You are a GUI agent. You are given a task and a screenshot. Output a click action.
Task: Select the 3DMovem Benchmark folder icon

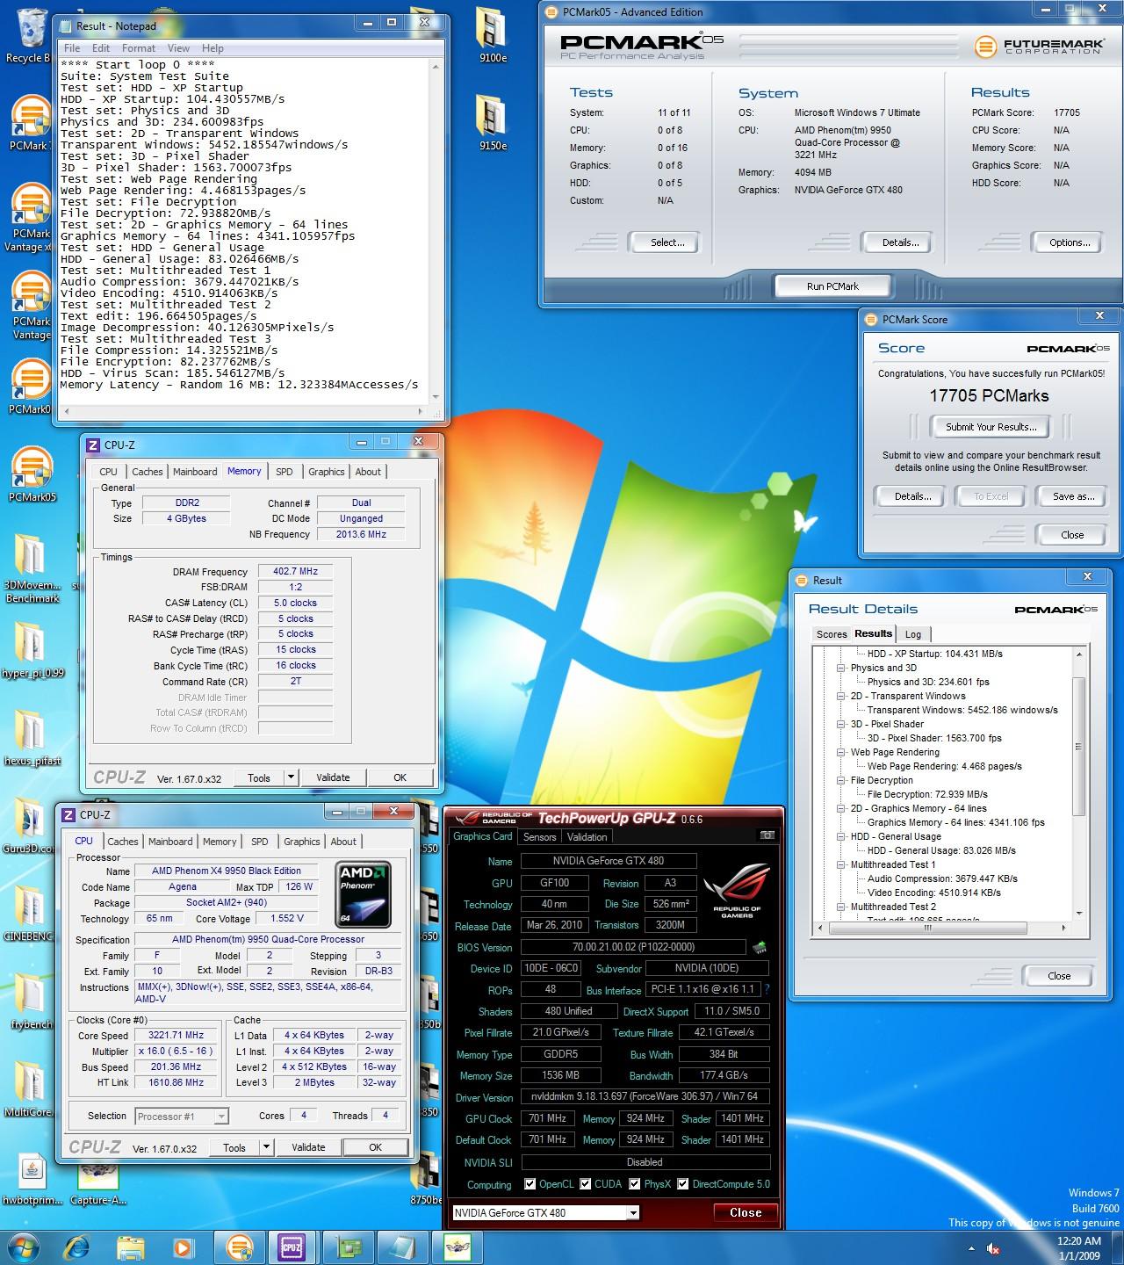pos(32,568)
